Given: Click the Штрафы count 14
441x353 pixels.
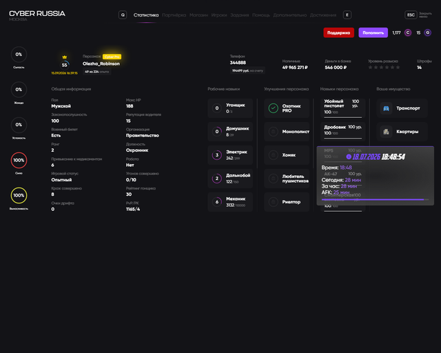Looking at the screenshot, I should (x=419, y=68).
